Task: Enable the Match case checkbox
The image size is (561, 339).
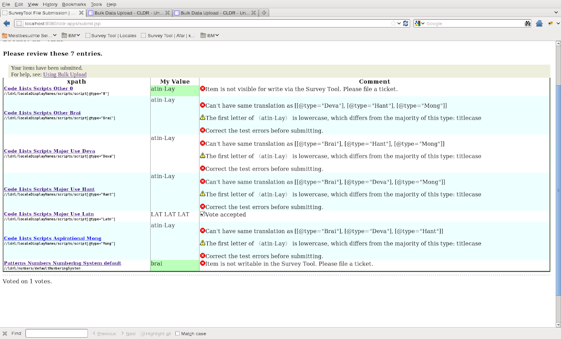Action: coord(178,333)
